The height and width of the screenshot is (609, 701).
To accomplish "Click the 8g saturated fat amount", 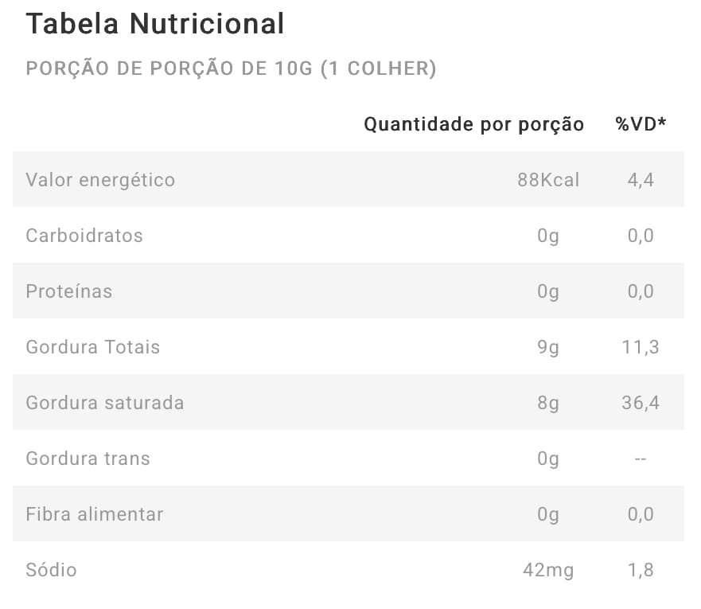I will (548, 403).
